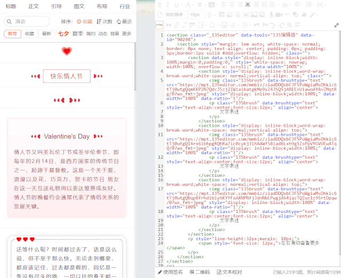
Task: Expand strikethrough dropdown arrow
Action: click(x=214, y=15)
